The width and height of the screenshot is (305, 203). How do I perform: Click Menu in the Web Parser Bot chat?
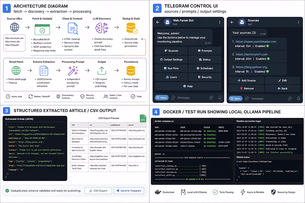point(162,98)
